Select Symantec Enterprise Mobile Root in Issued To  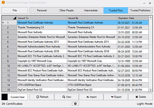pos(42,37)
